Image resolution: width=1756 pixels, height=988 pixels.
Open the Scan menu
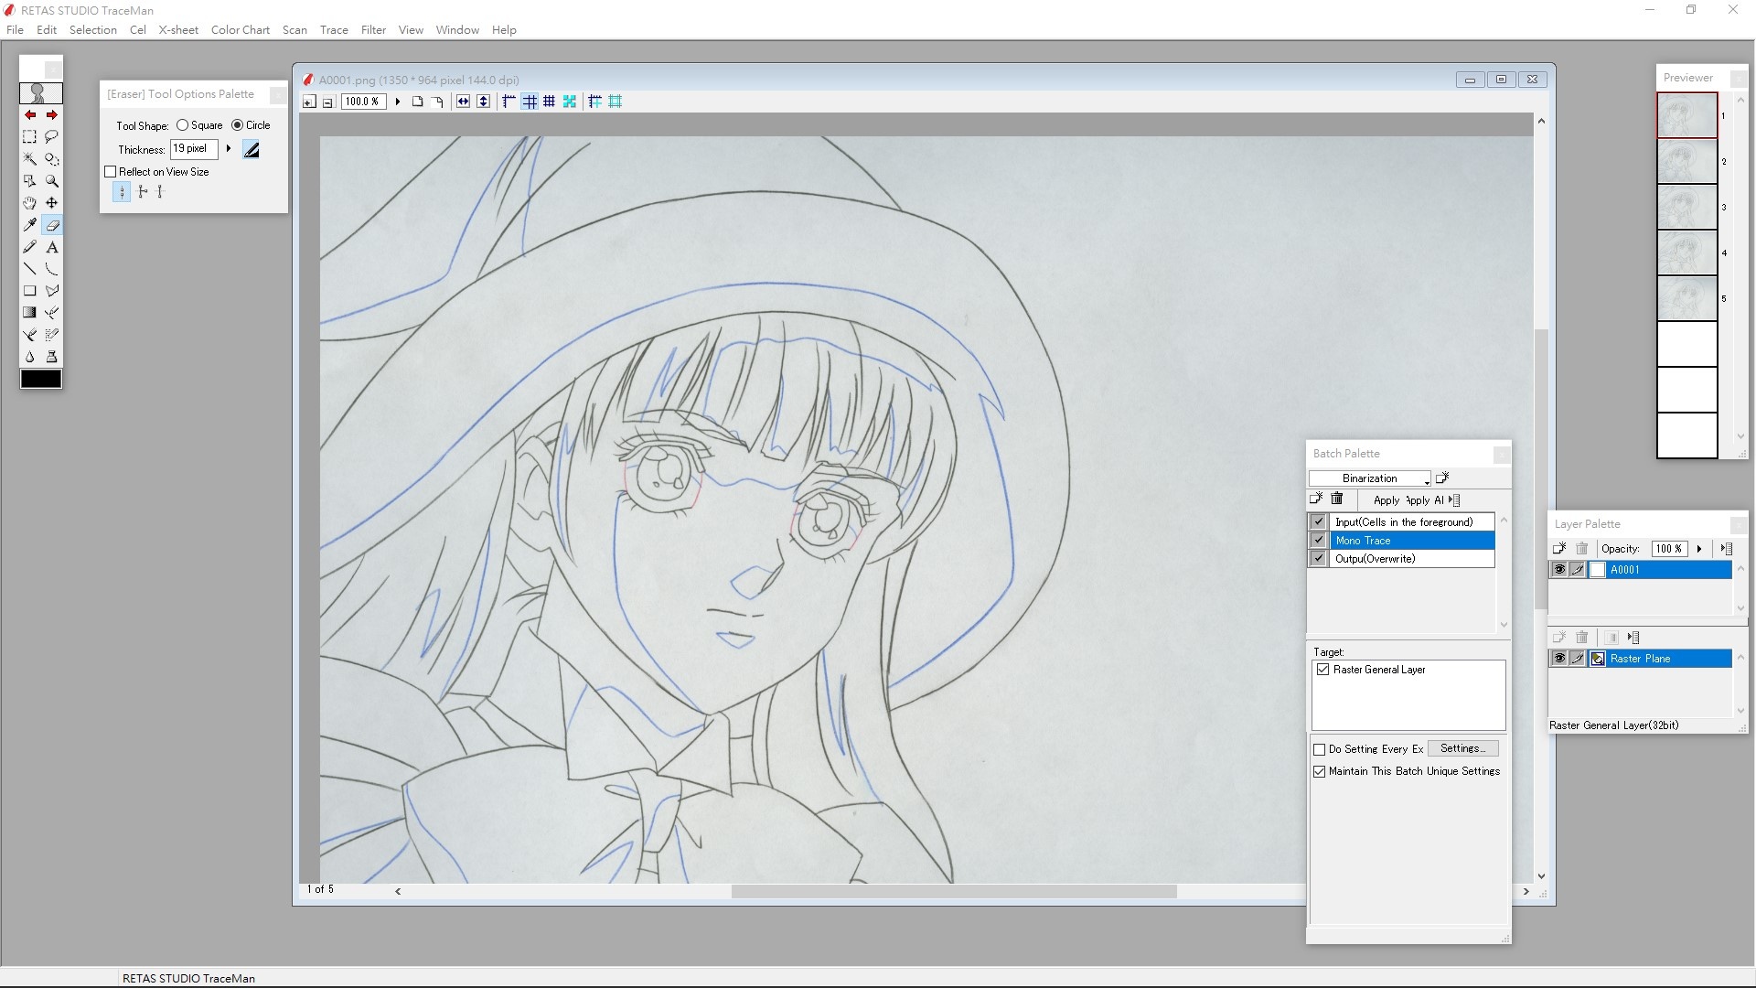(x=294, y=29)
